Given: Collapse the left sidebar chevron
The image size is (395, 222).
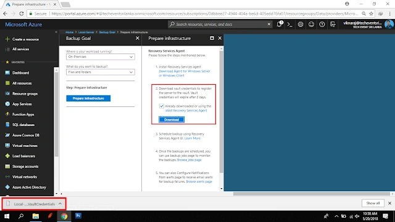Looking at the screenshot, I should [56, 32].
